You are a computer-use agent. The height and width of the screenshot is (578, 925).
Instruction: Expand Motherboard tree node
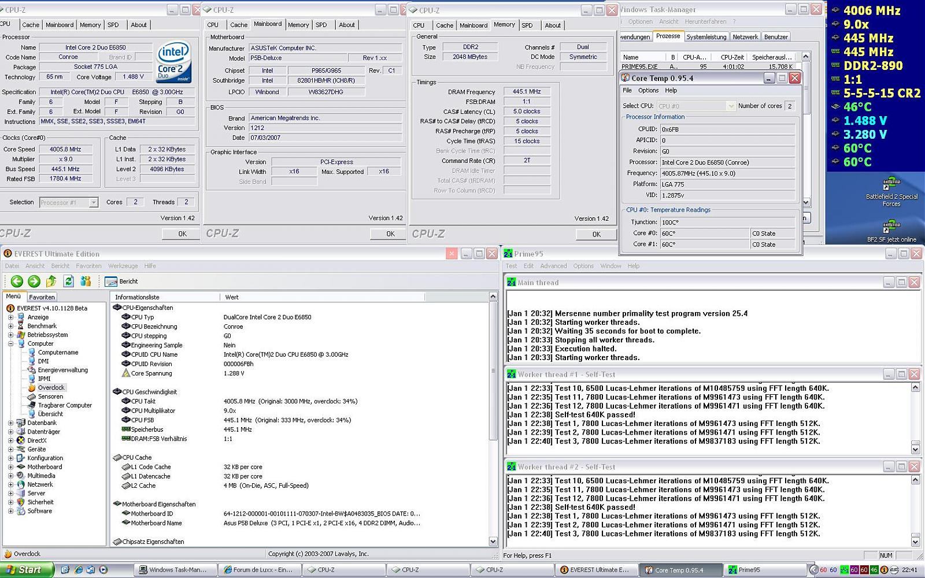click(x=10, y=467)
